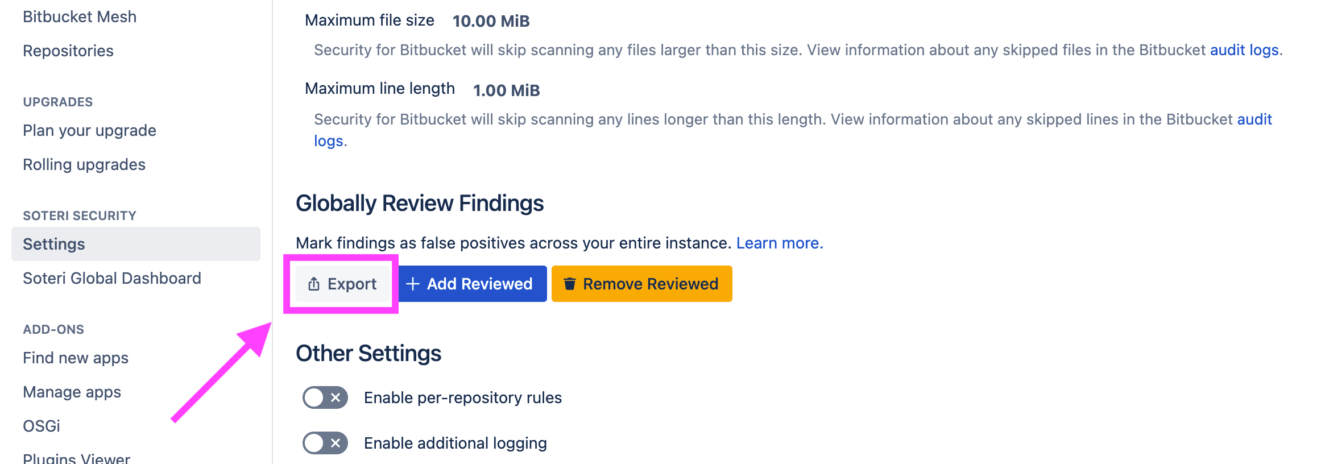Select Plan your upgrade
Viewport: 1325px width, 464px height.
[x=89, y=130]
